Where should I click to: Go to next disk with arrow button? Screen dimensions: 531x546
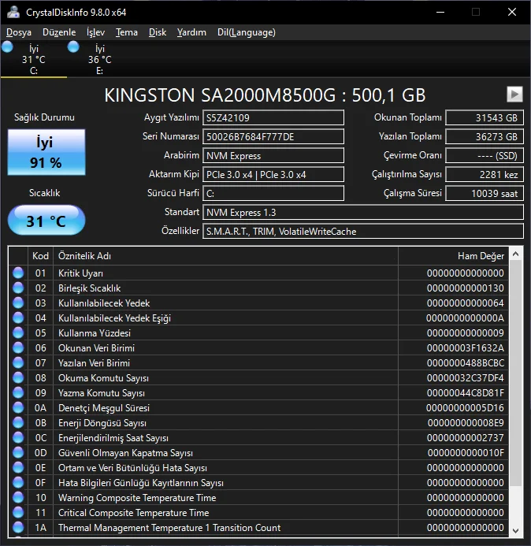514,94
